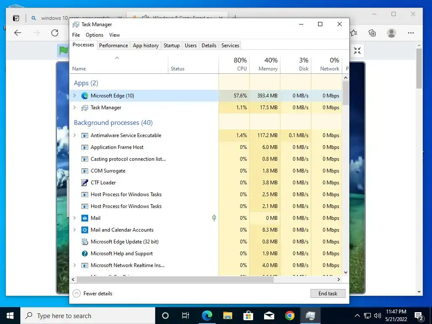Collapse view with Fewer details
Viewport: 432px width, 324px height.
(92, 294)
